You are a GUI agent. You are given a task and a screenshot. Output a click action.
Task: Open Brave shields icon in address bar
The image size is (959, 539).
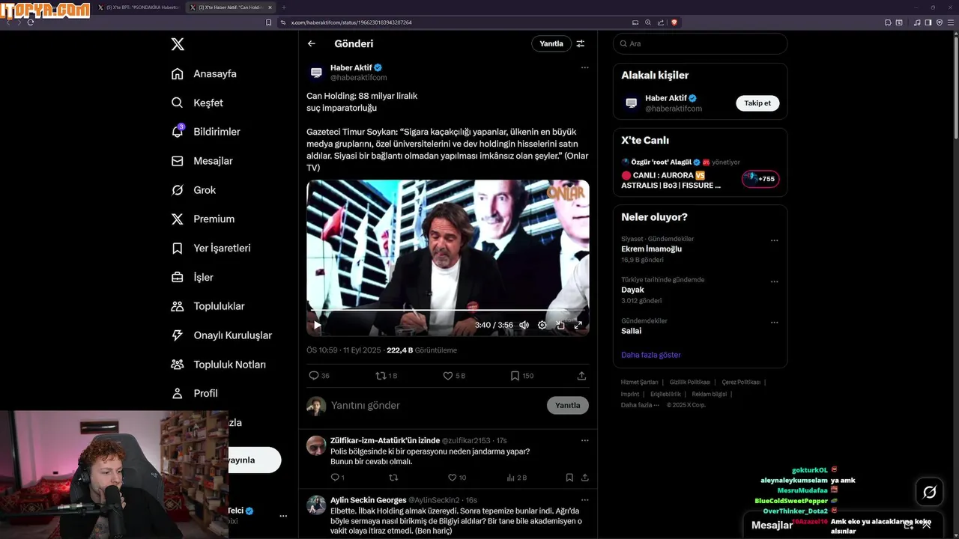674,22
